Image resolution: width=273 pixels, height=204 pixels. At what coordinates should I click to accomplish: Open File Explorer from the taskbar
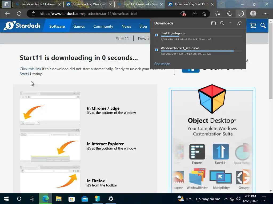[58, 199]
